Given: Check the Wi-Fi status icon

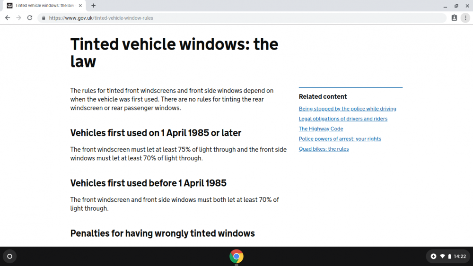Looking at the screenshot, I should coord(442,257).
